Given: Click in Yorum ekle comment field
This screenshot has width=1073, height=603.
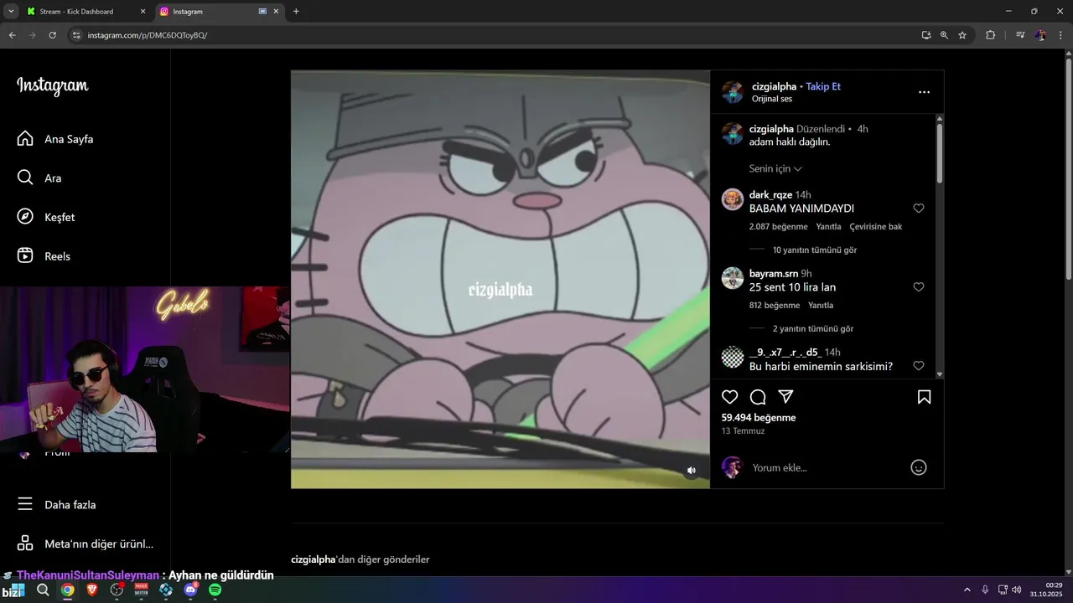Looking at the screenshot, I should click(826, 467).
